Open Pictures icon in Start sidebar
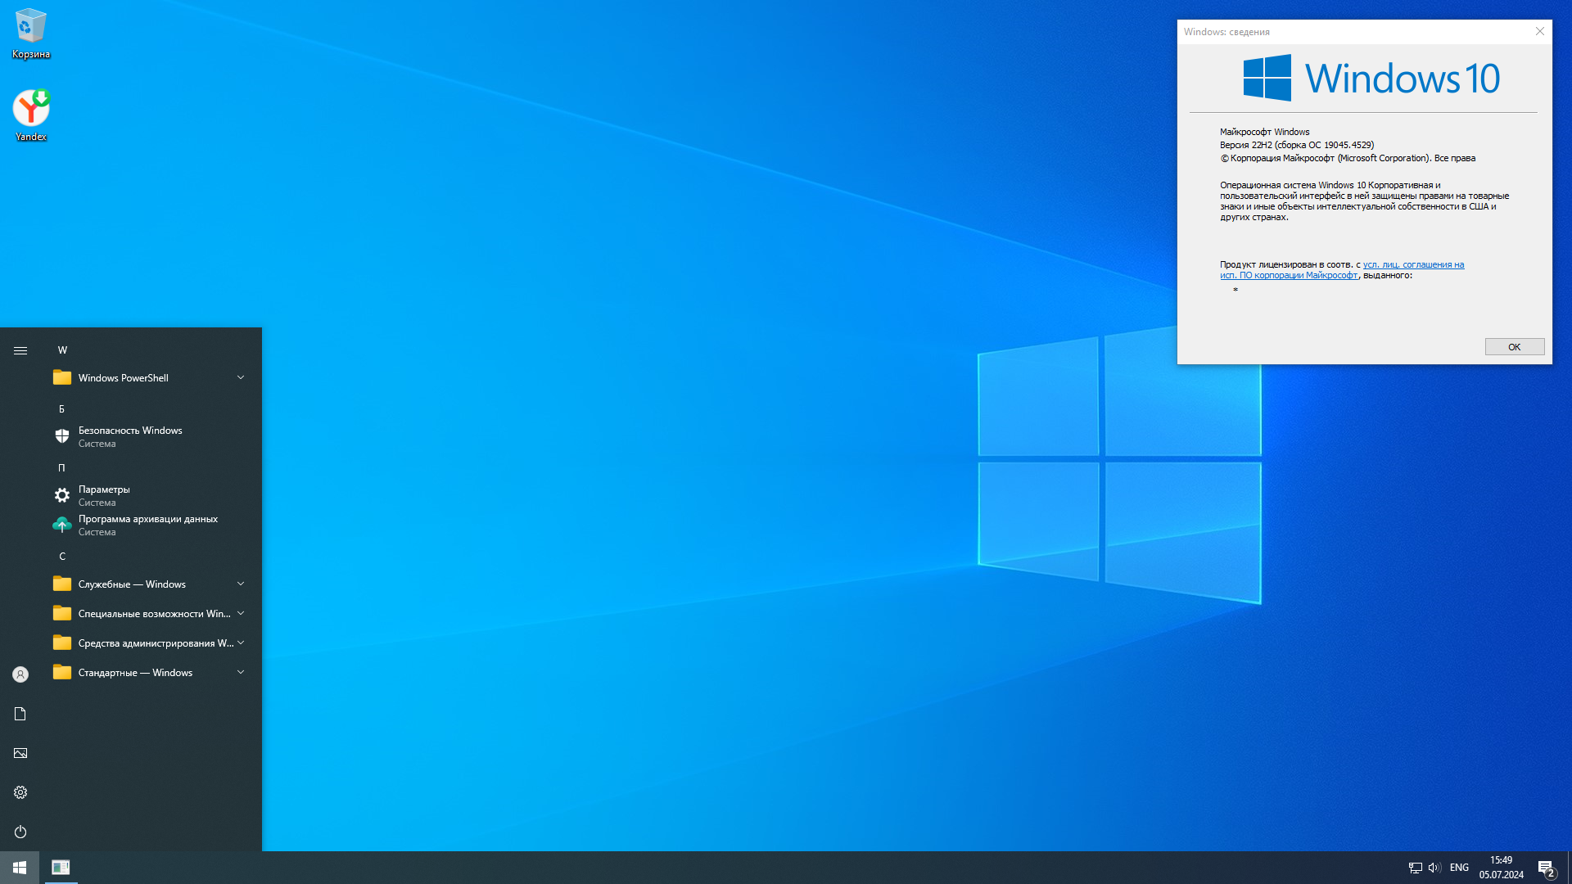This screenshot has width=1572, height=884. click(x=20, y=753)
